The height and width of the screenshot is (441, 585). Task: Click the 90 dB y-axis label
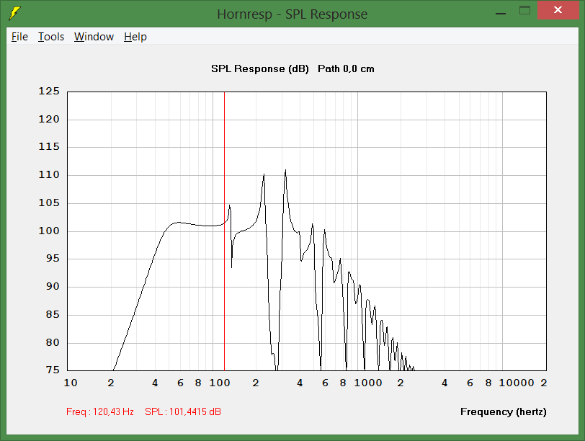53,286
